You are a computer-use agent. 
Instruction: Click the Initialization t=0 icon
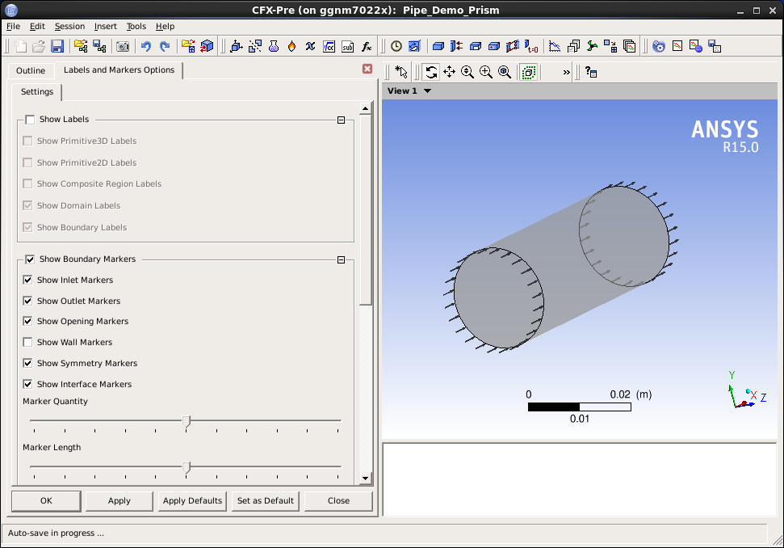(x=531, y=47)
